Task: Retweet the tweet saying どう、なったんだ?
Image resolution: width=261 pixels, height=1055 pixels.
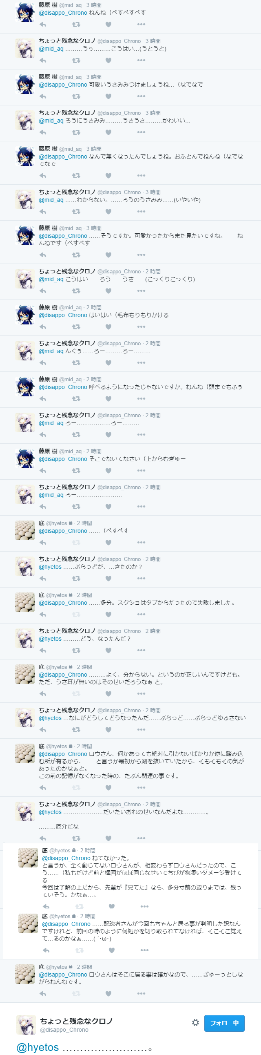Action: (x=76, y=650)
